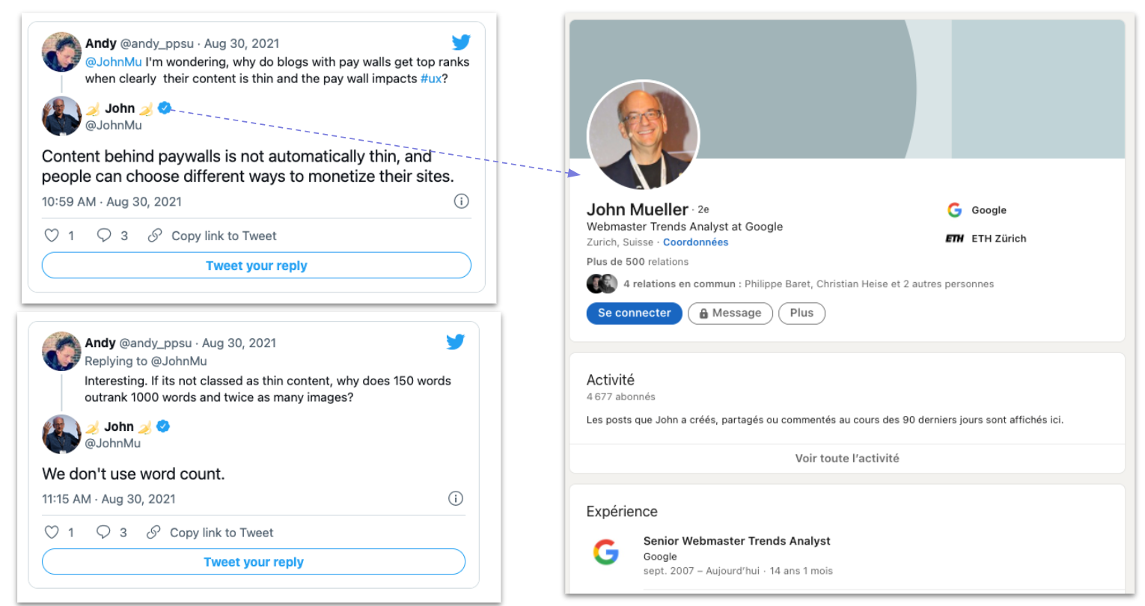This screenshot has width=1145, height=606.
Task: Click the Google icon in the Expérience section
Action: 606,551
